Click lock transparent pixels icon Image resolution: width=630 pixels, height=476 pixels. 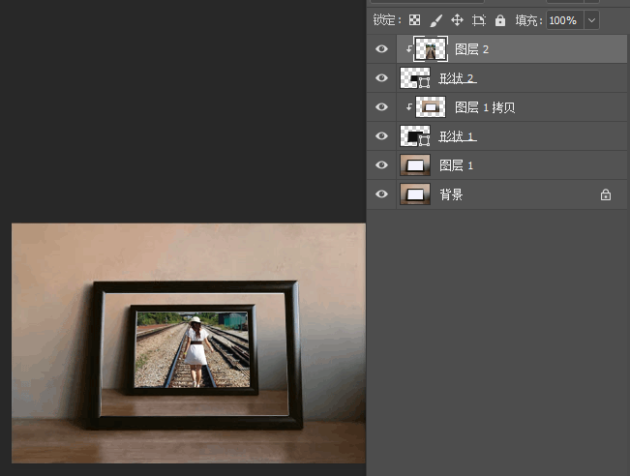[x=414, y=20]
